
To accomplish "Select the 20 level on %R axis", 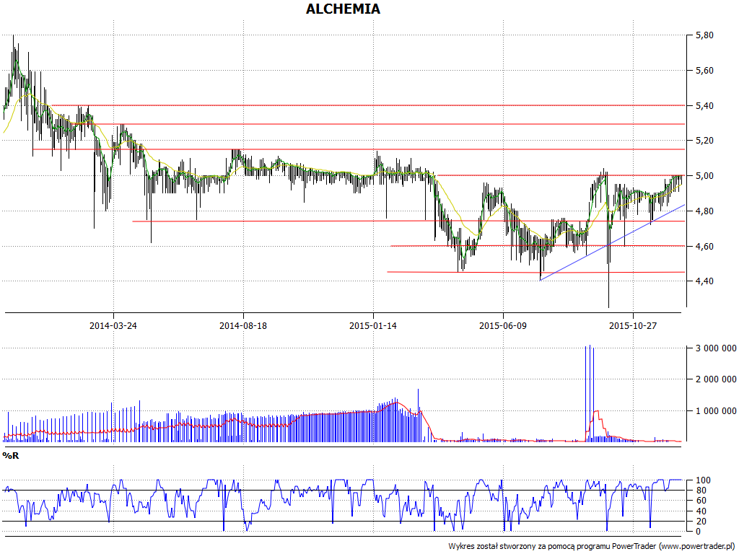I will pos(700,522).
